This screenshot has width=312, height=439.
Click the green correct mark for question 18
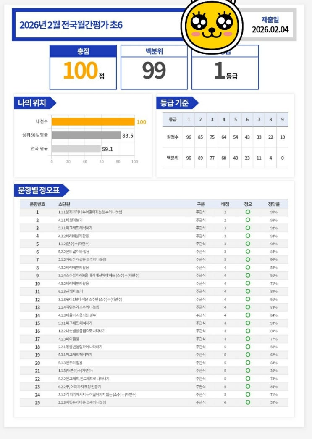[248, 347]
